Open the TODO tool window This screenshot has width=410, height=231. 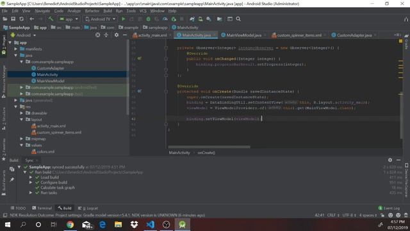coord(18,208)
